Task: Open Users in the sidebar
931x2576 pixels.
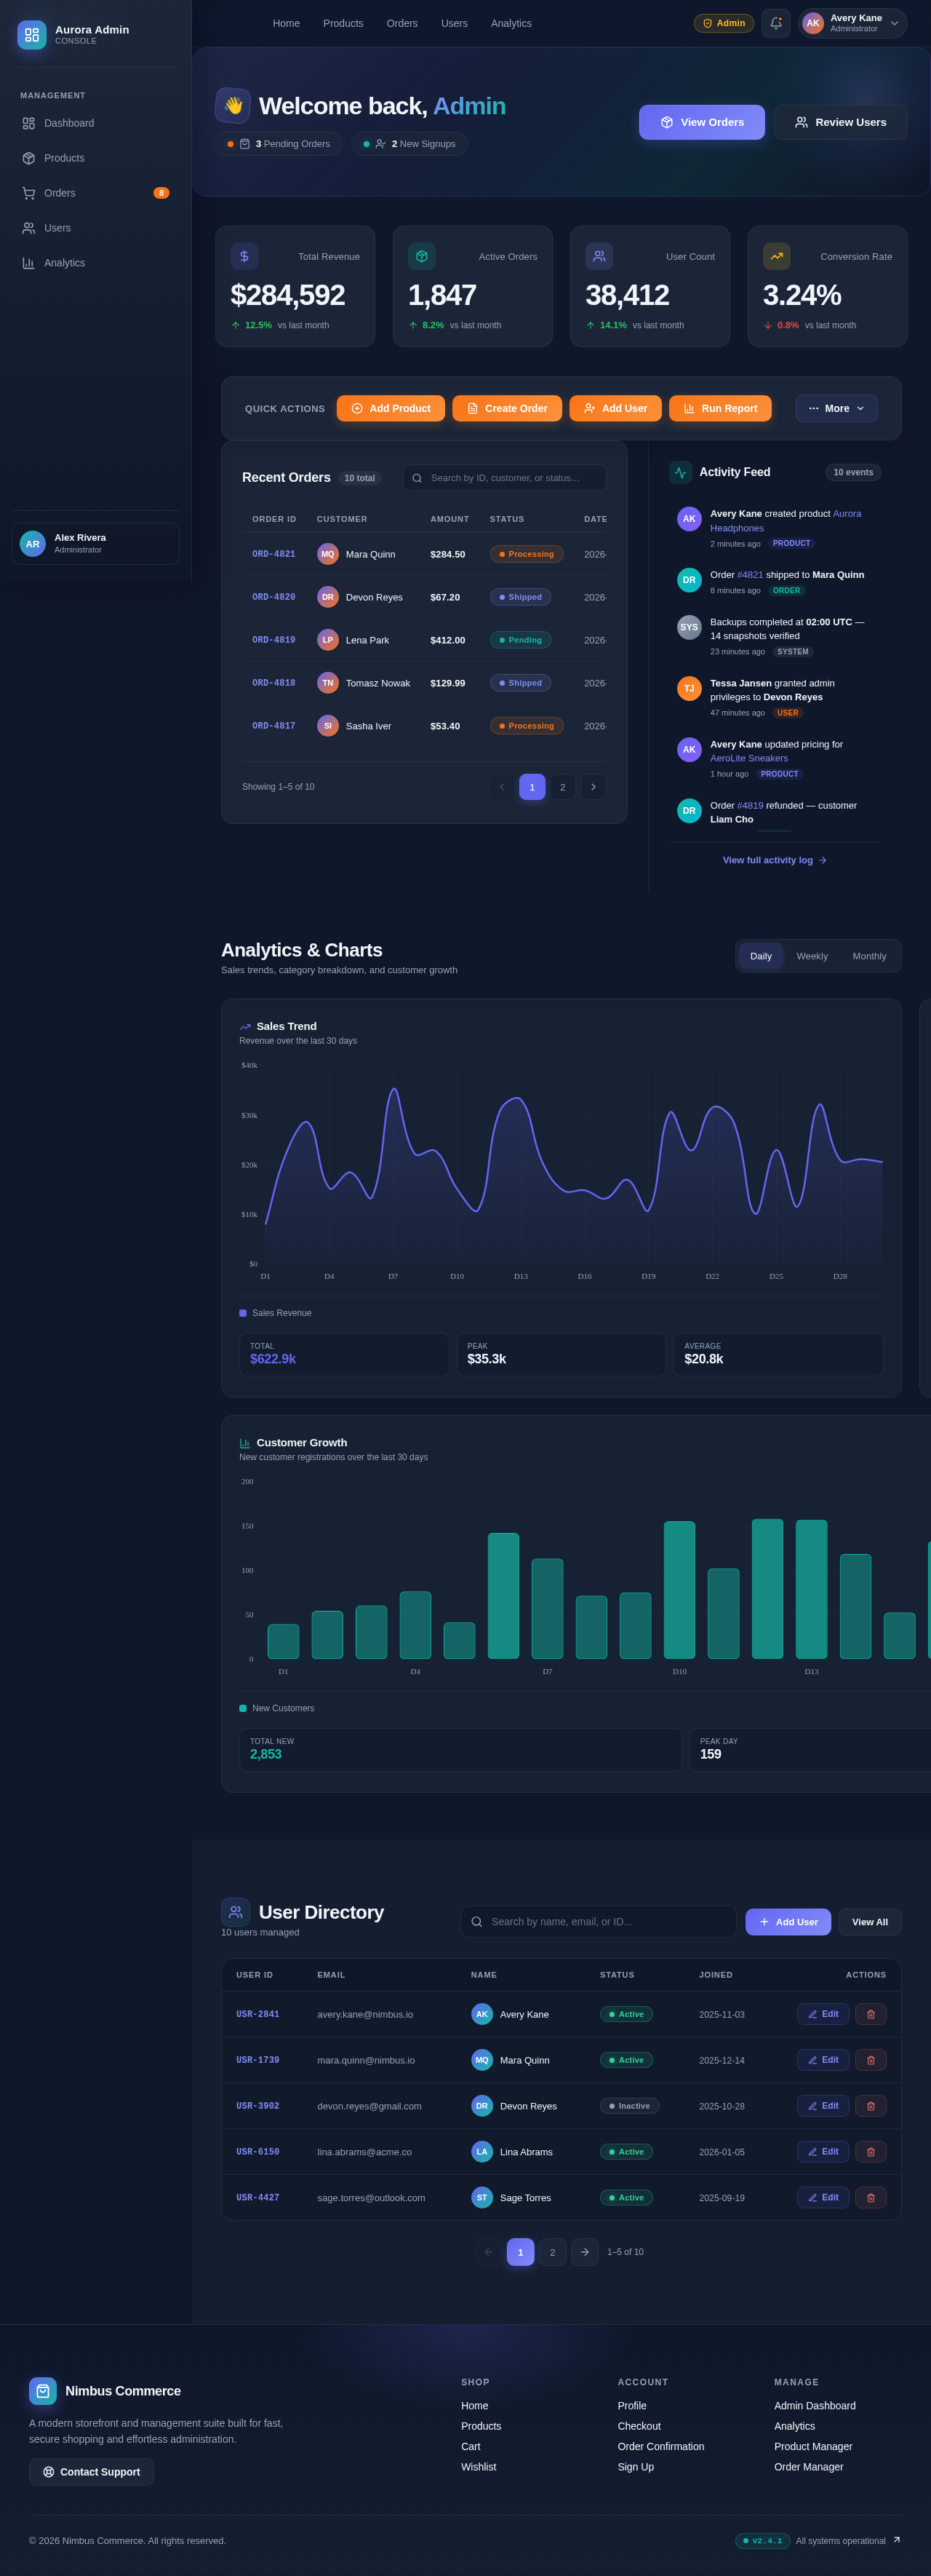Action: coord(96,228)
